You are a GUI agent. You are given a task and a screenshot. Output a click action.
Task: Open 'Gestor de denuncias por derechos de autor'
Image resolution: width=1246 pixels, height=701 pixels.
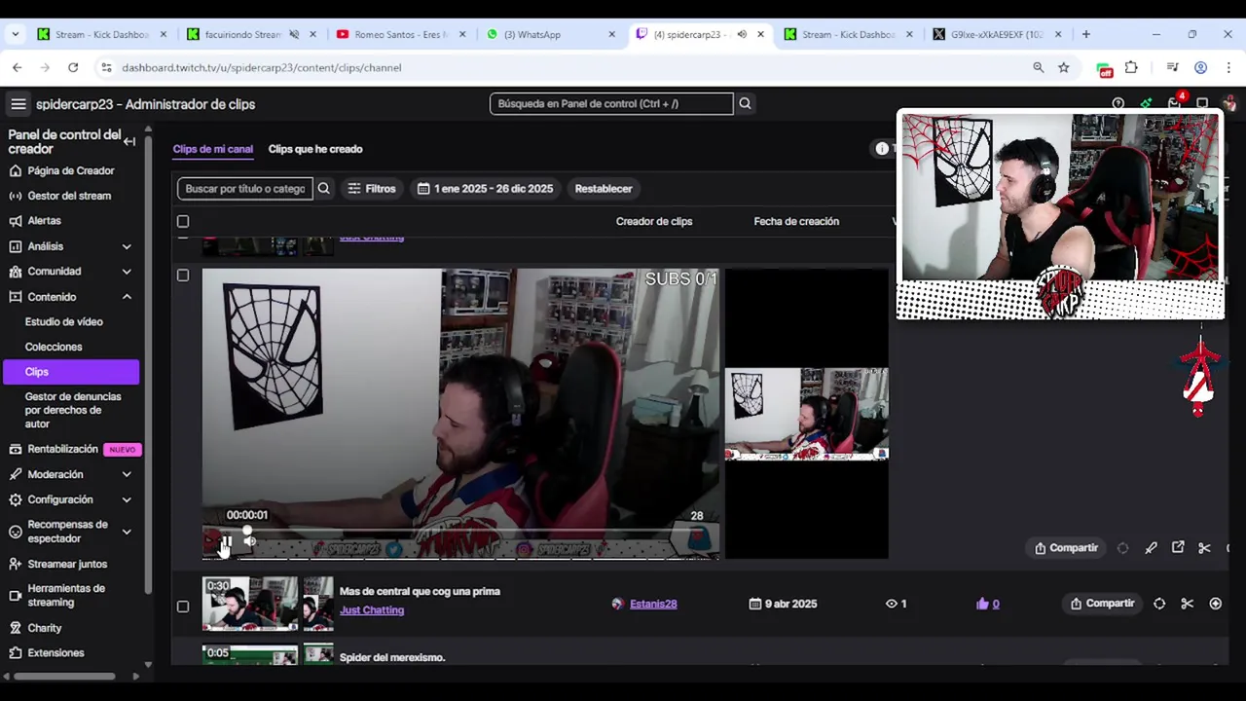pyautogui.click(x=73, y=410)
